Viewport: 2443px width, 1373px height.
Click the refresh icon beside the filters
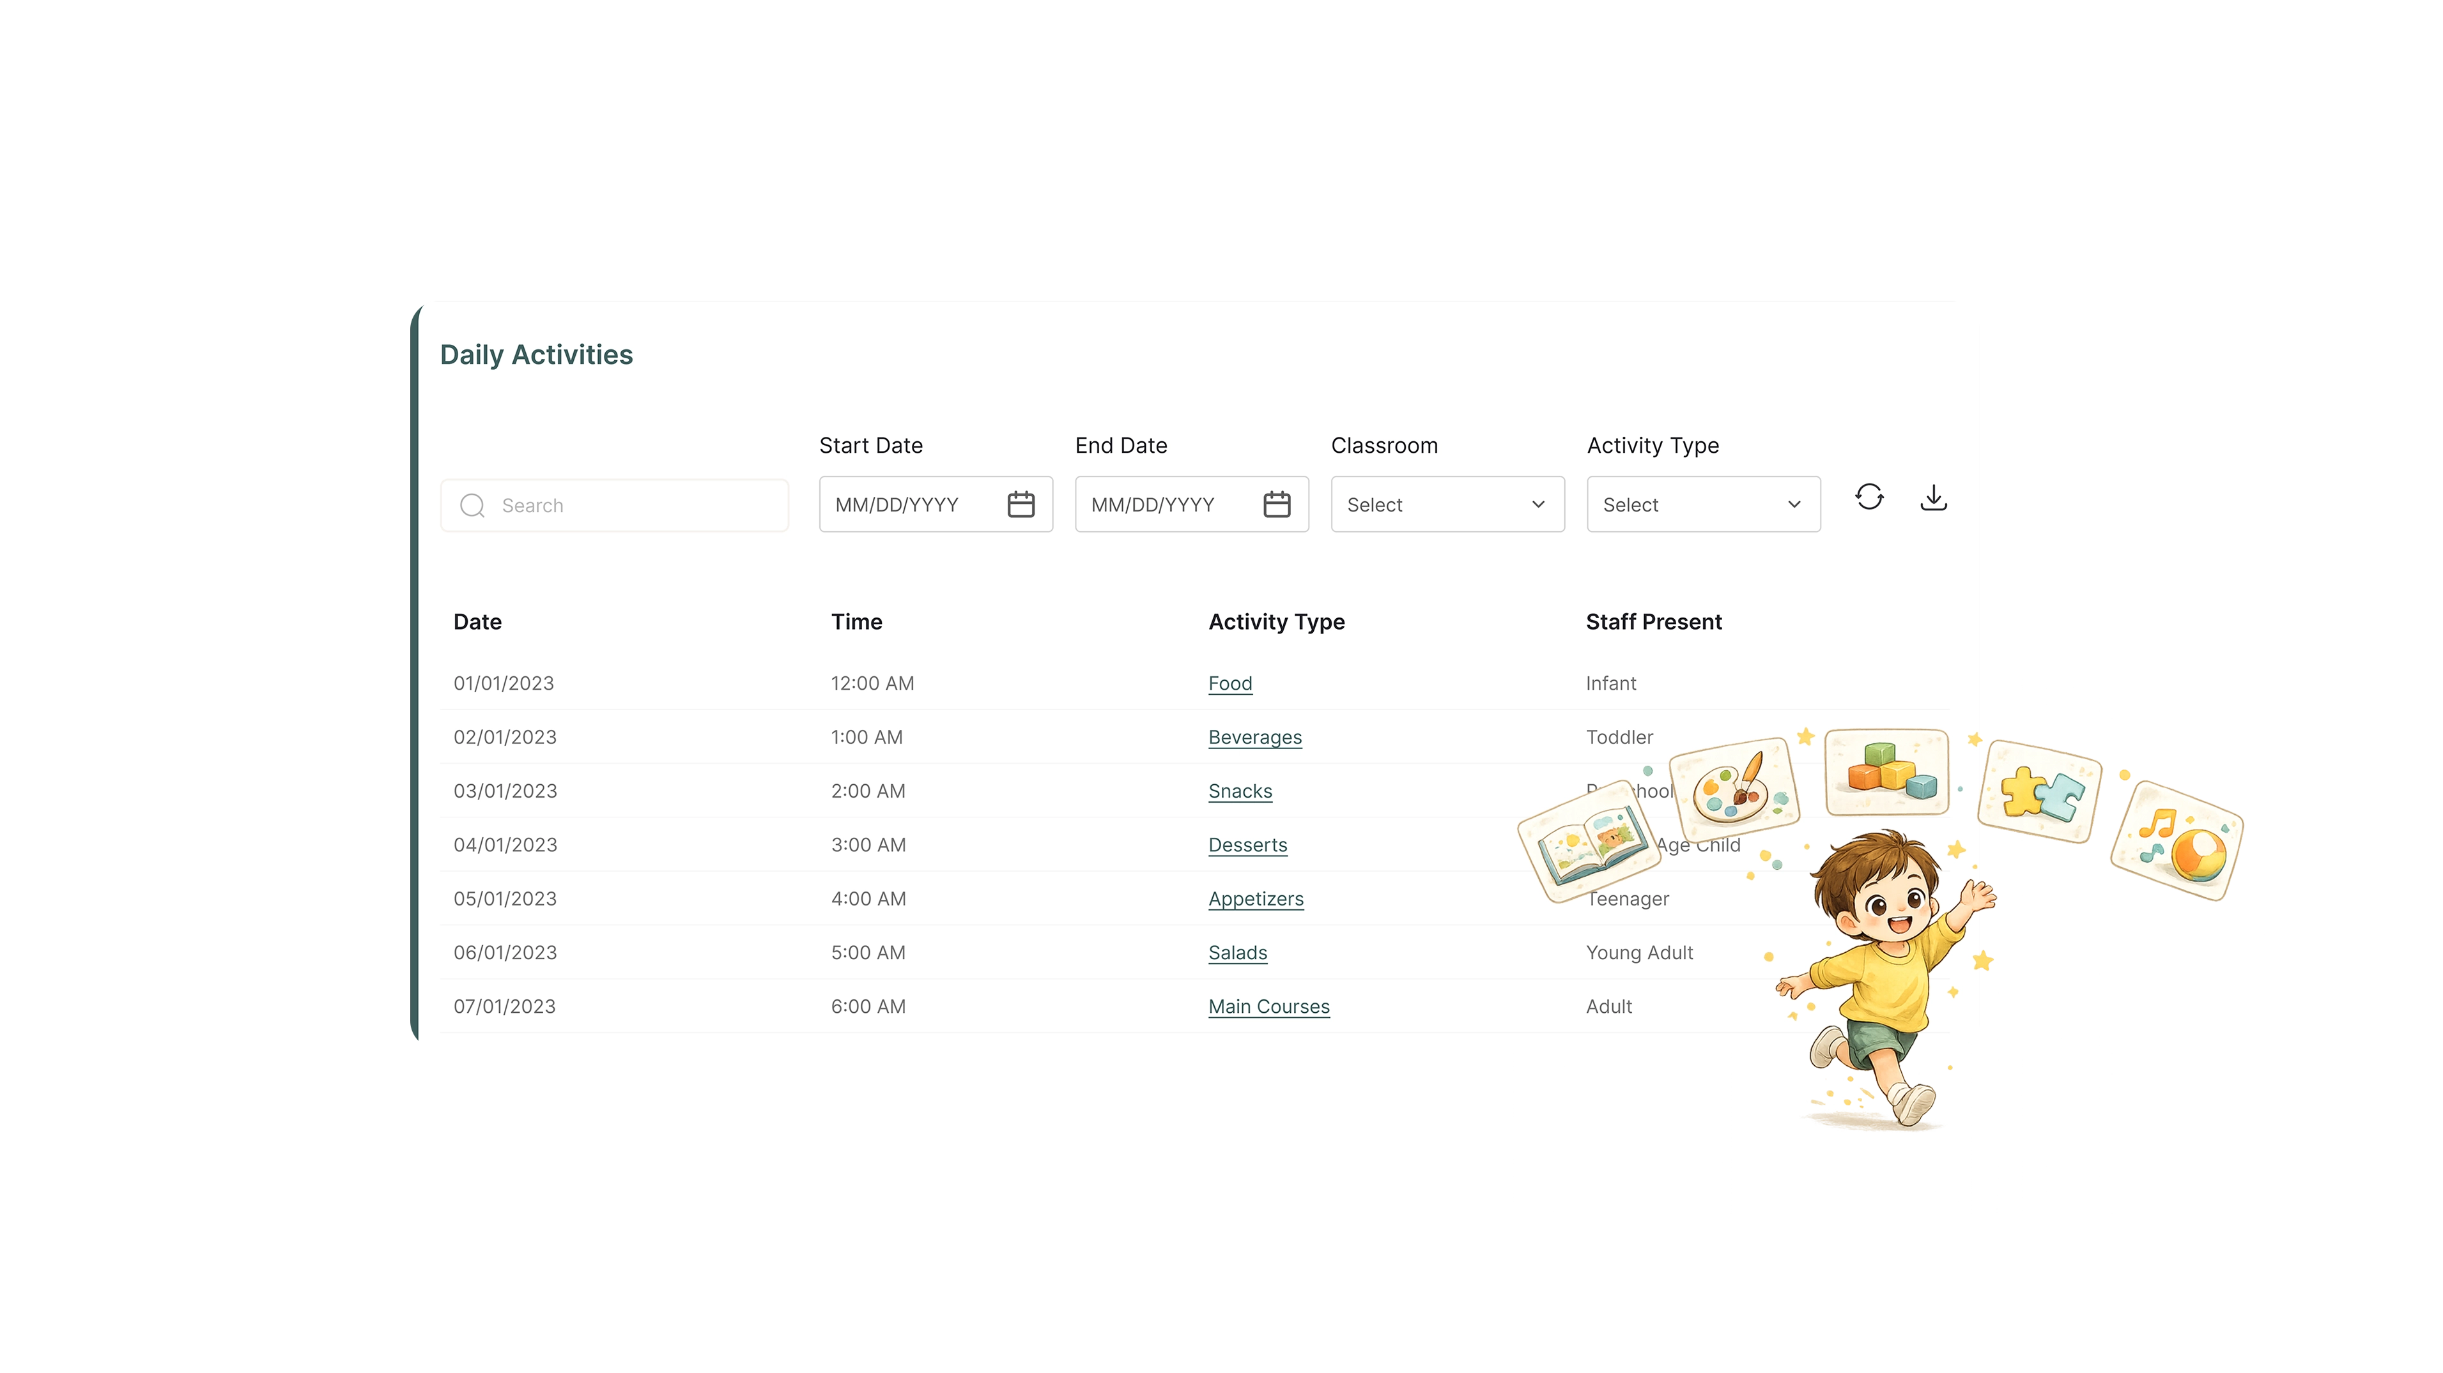pos(1869,497)
